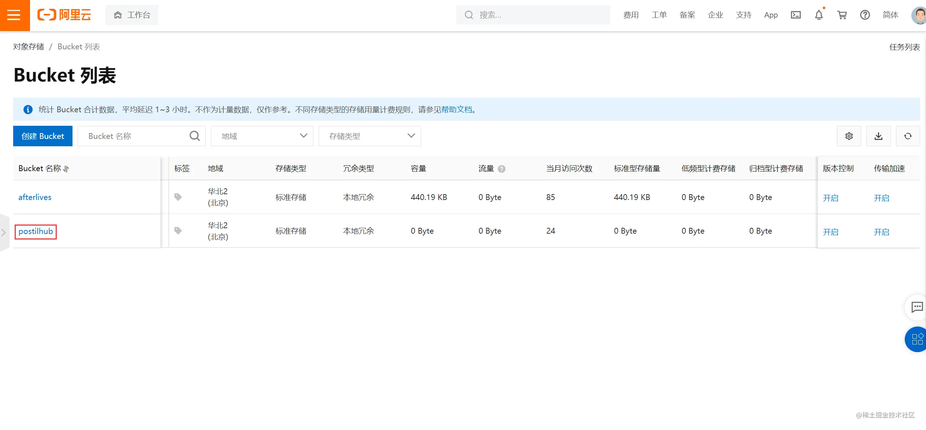This screenshot has height=430, width=926.
Task: Open the 工单 menu
Action: click(659, 15)
